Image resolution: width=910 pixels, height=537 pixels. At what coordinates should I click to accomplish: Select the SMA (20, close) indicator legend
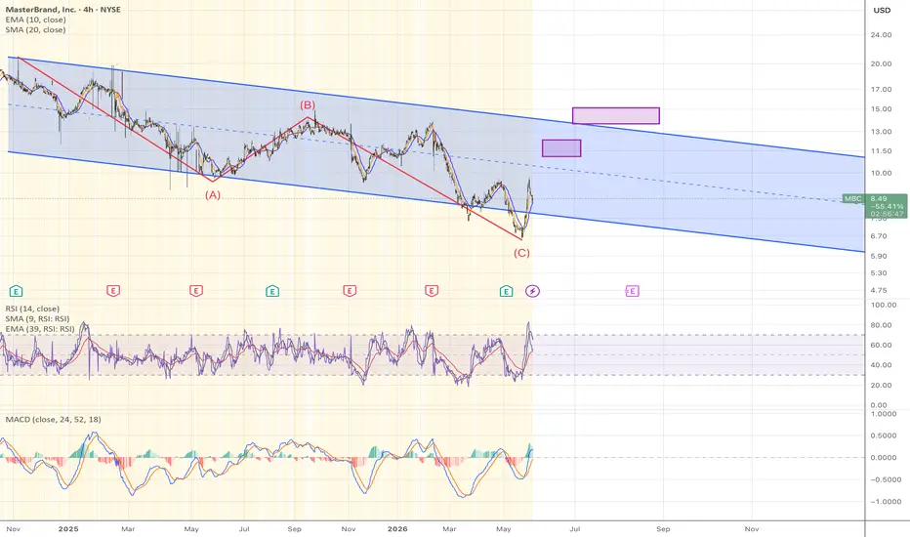click(35, 29)
